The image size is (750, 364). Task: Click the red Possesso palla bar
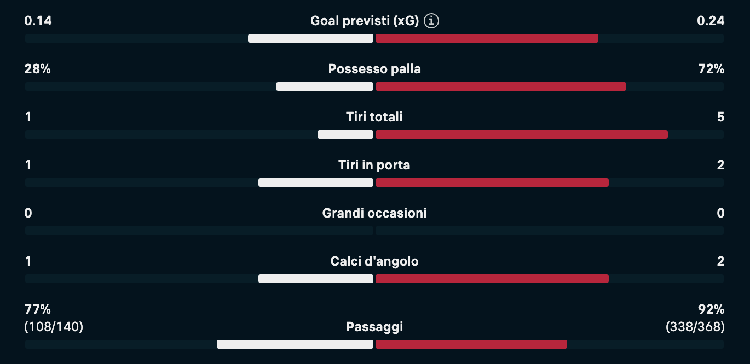(500, 86)
